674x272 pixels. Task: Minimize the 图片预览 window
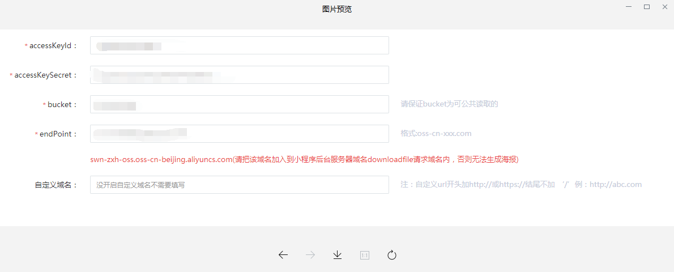pos(629,7)
